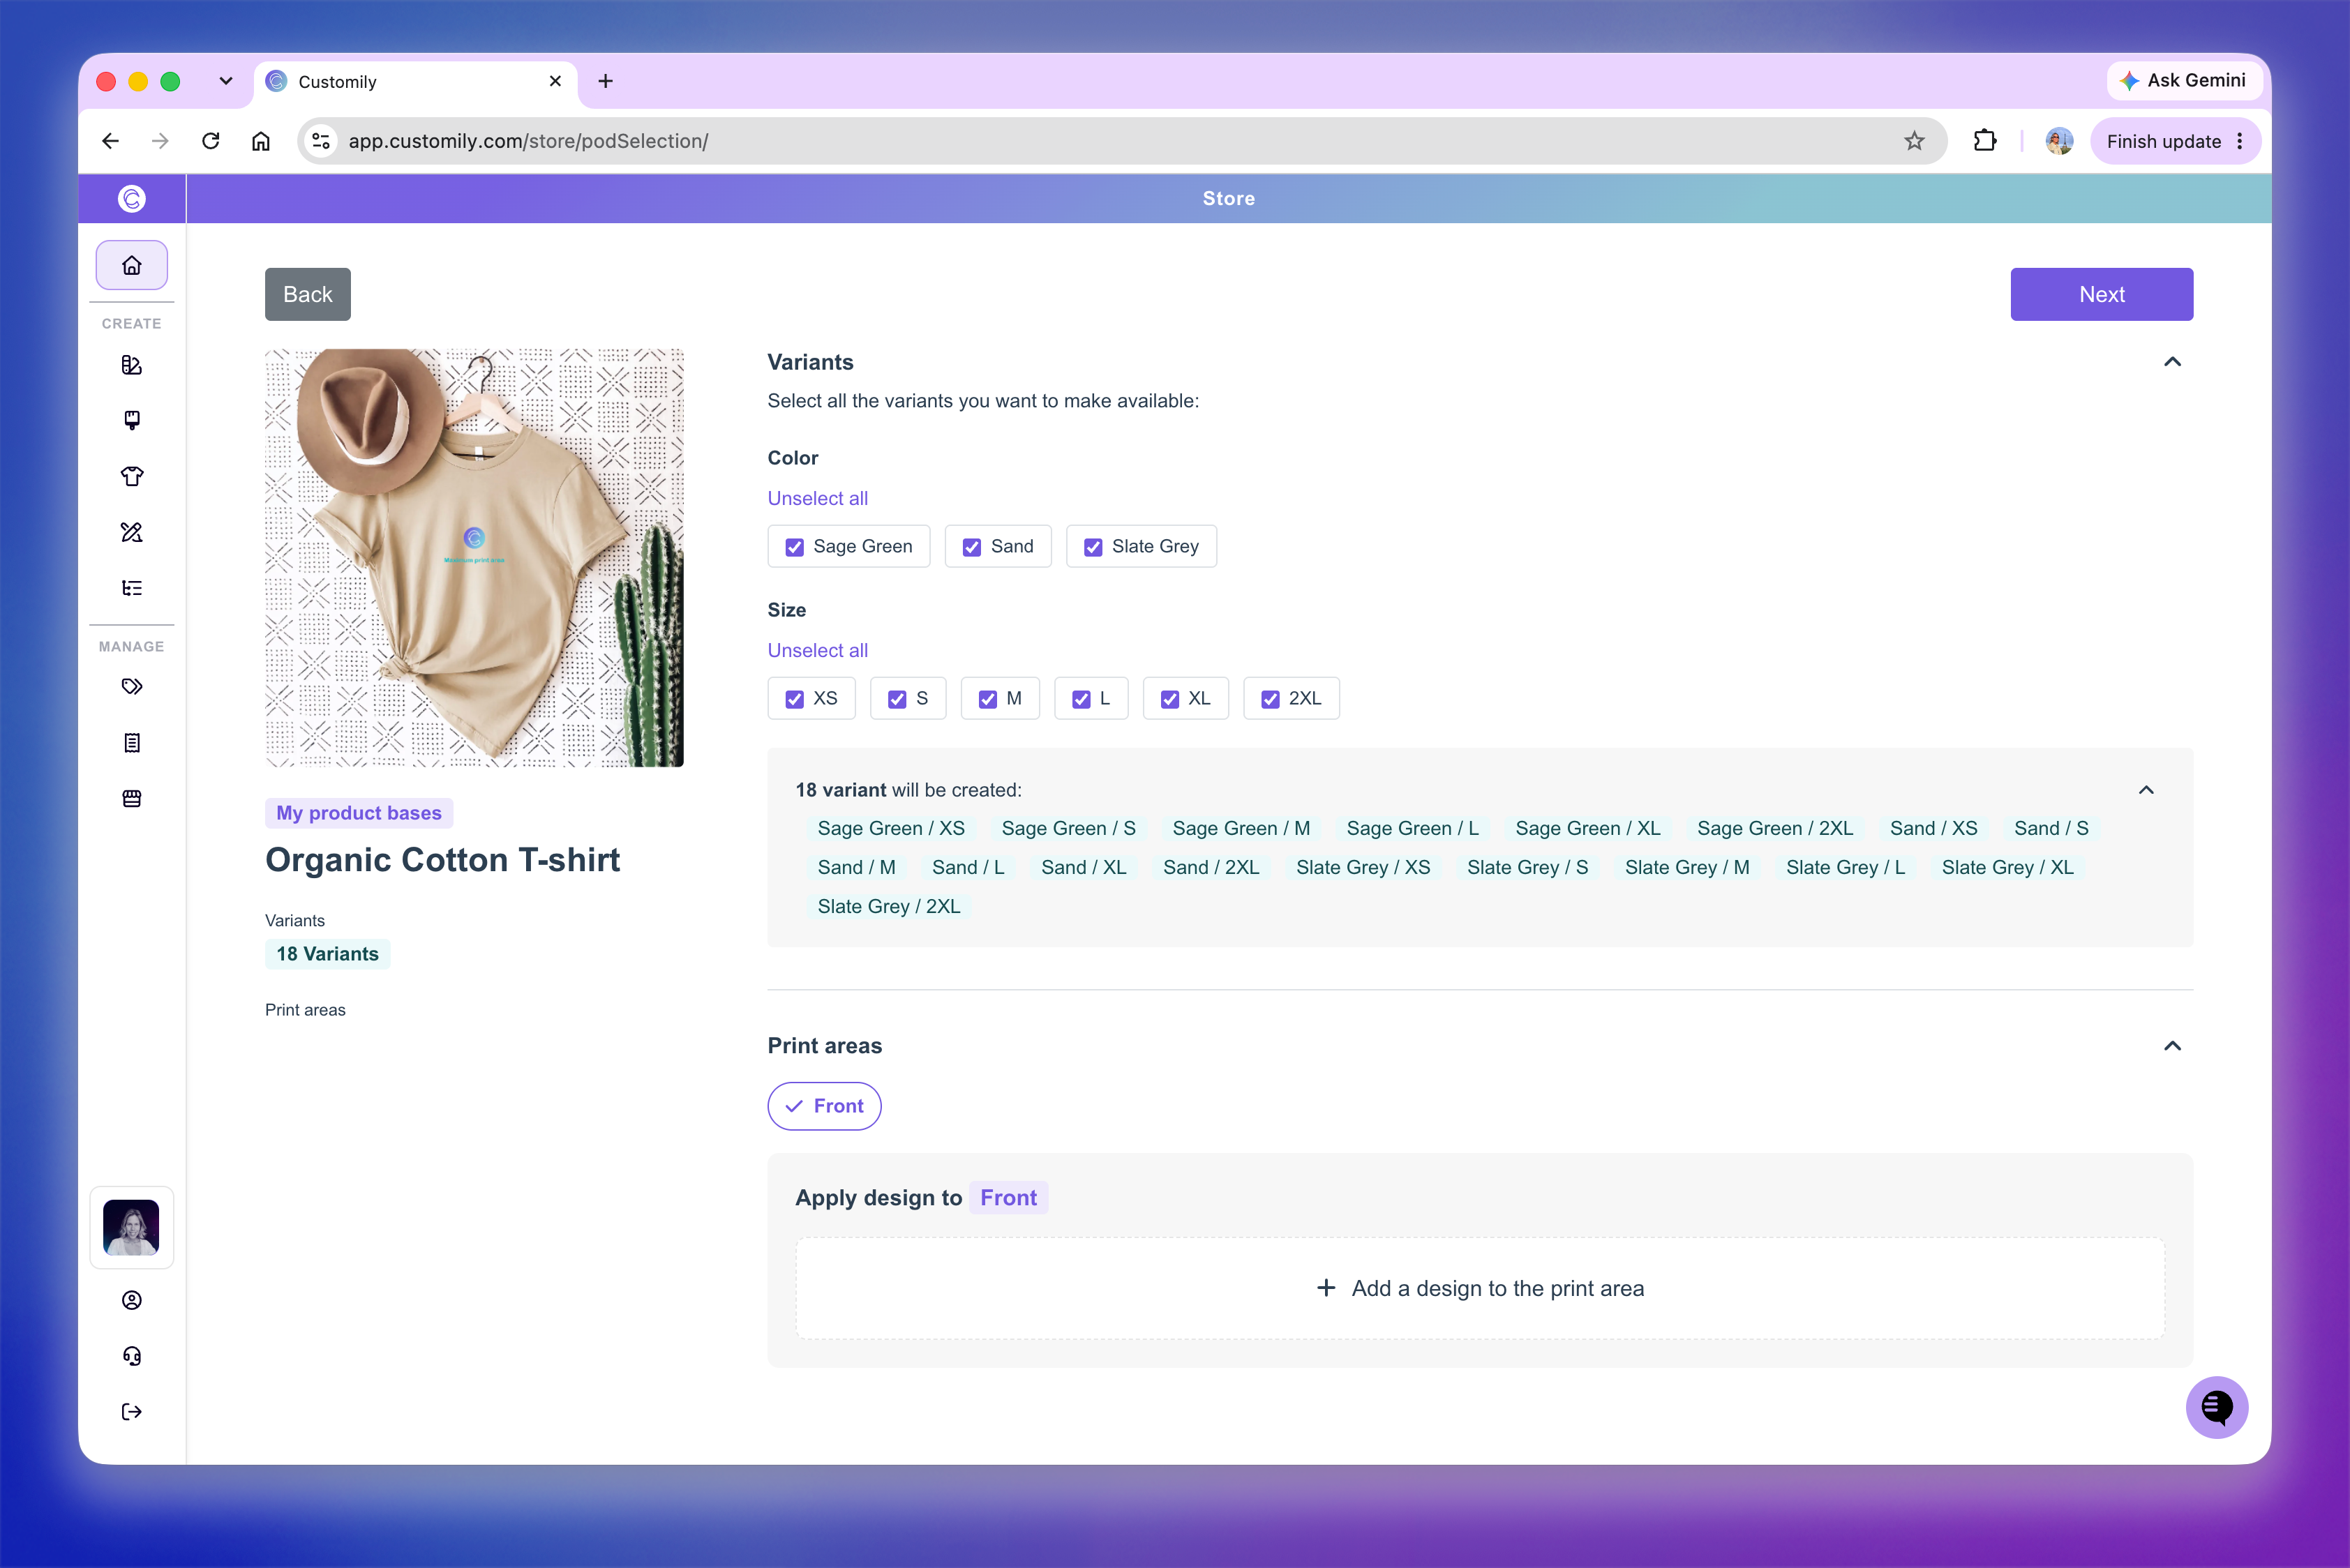
Task: Click the Next button
Action: point(2101,294)
